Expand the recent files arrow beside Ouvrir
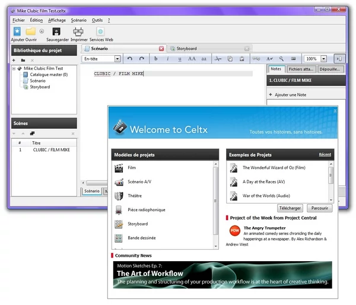356x305 pixels. pos(42,31)
